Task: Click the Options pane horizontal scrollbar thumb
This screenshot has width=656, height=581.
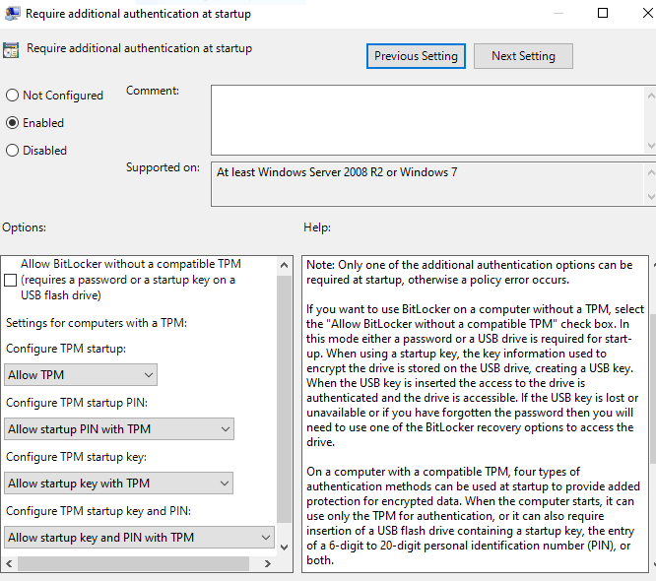Action: pos(133,564)
